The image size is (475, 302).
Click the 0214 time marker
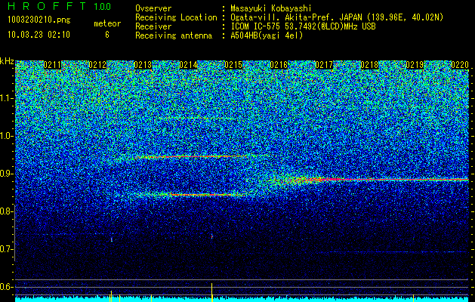(x=188, y=65)
